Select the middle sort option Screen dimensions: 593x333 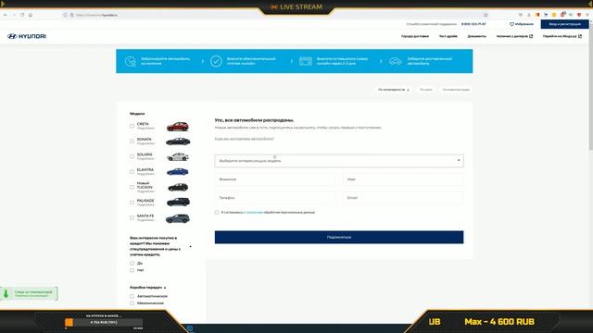point(426,90)
